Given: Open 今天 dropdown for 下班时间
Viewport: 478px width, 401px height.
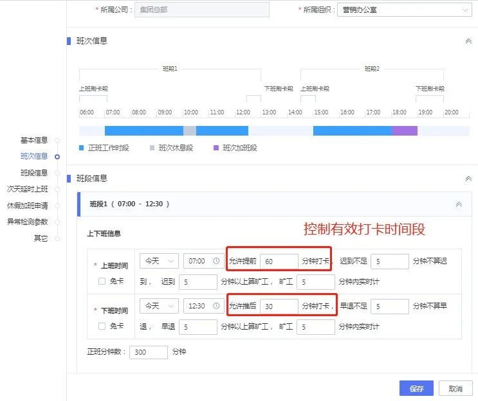Looking at the screenshot, I should (159, 307).
